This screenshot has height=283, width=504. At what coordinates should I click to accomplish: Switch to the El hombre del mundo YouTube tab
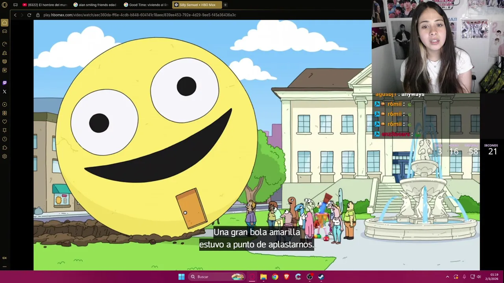tap(45, 5)
